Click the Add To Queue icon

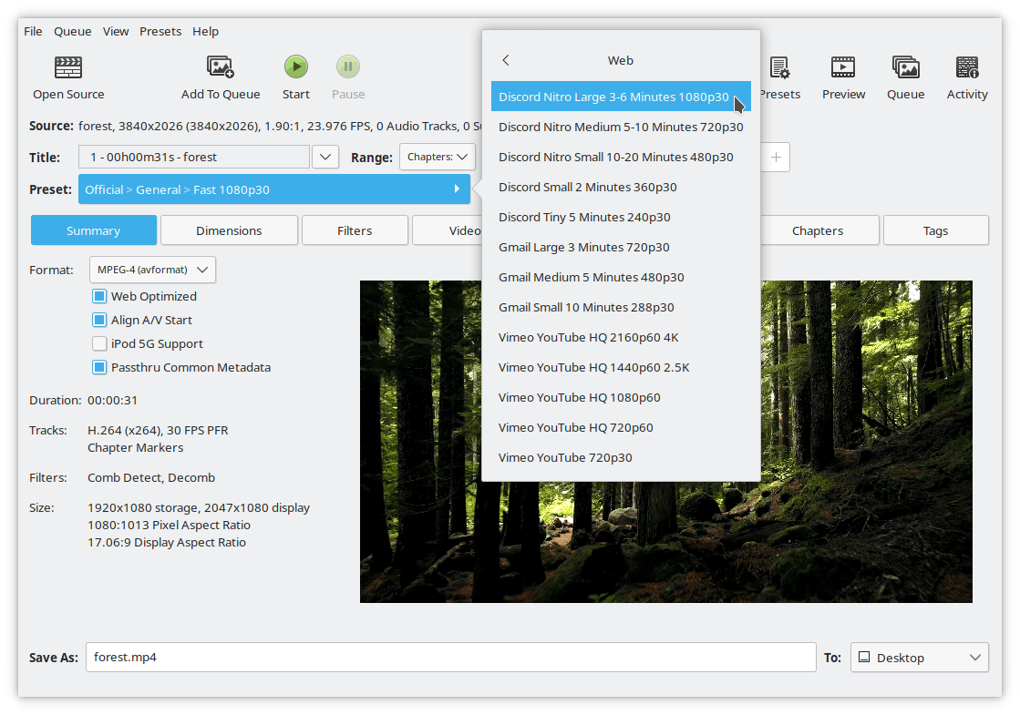[x=221, y=67]
